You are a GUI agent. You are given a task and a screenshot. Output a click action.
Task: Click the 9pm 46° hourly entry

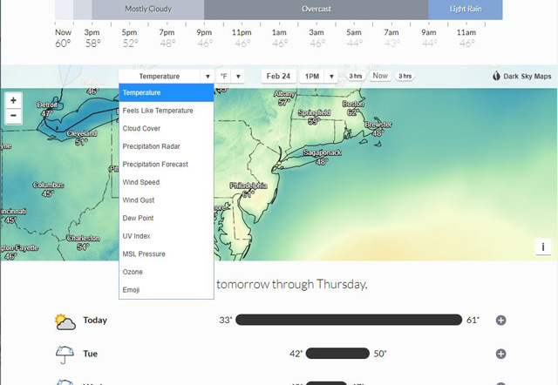click(205, 38)
